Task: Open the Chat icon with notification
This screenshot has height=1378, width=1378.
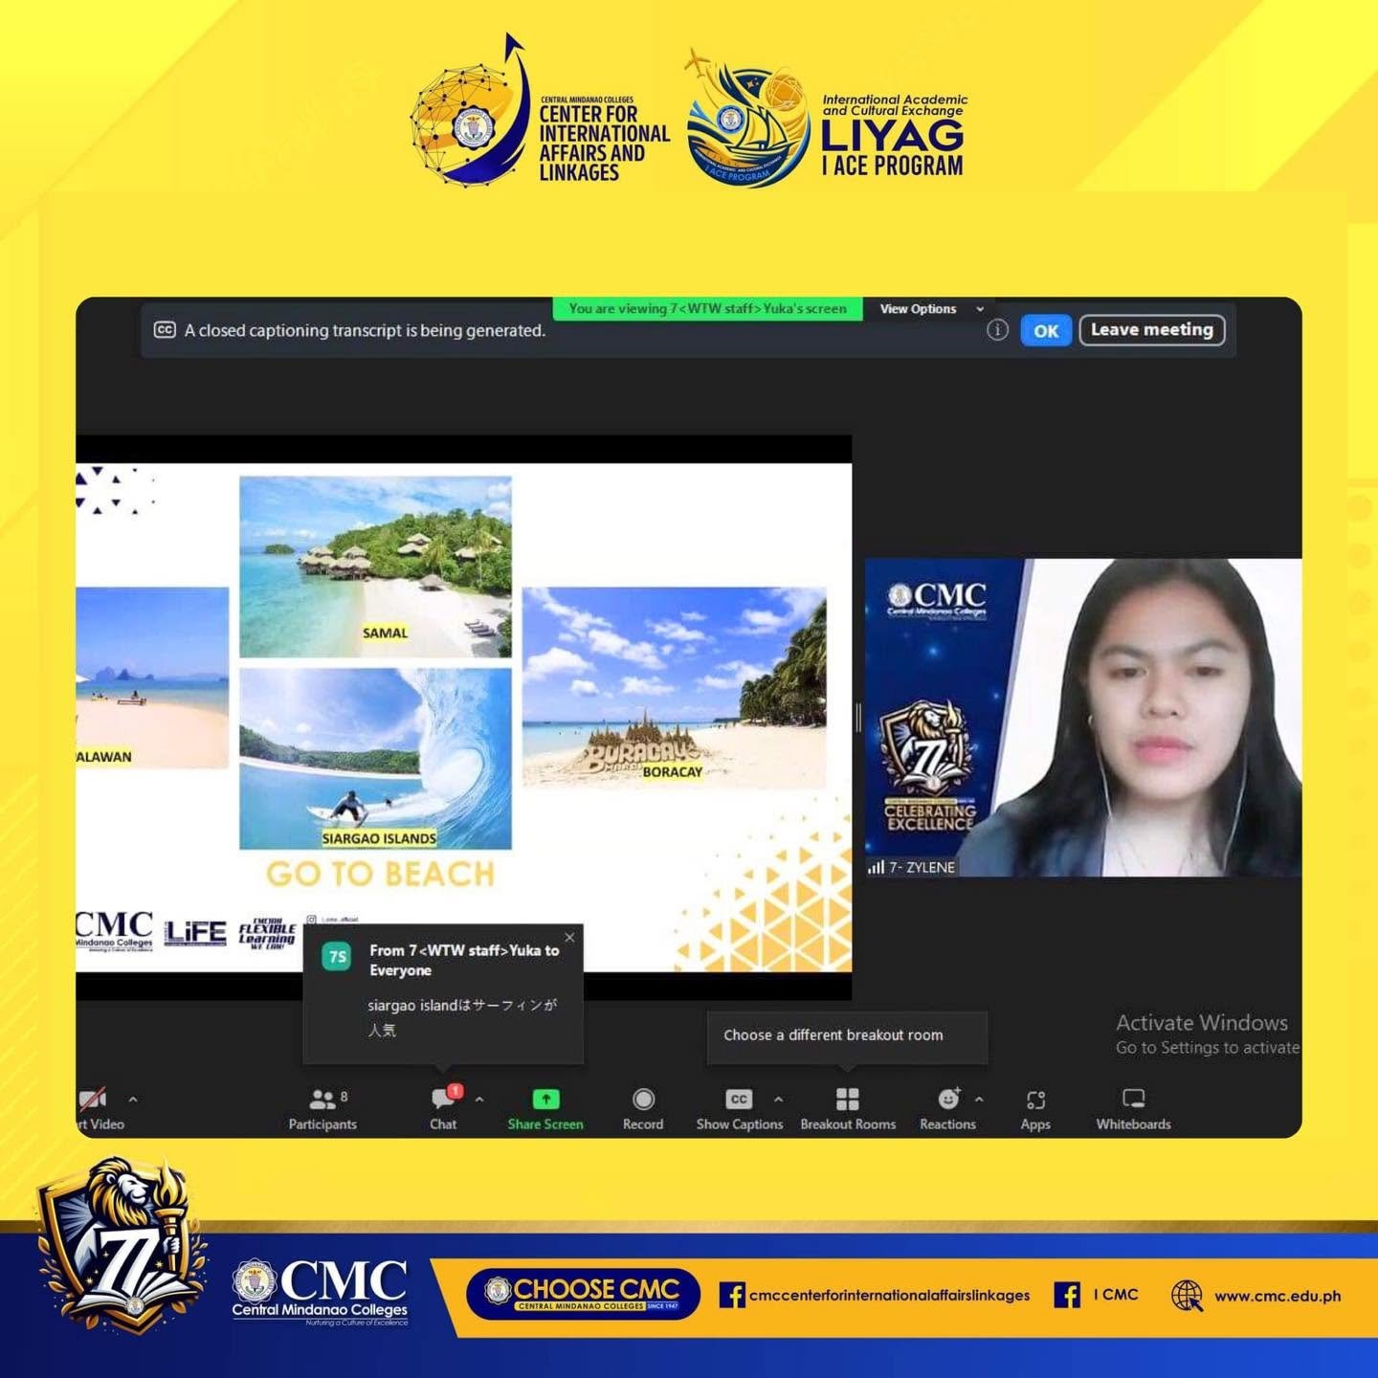Action: pos(445,1098)
